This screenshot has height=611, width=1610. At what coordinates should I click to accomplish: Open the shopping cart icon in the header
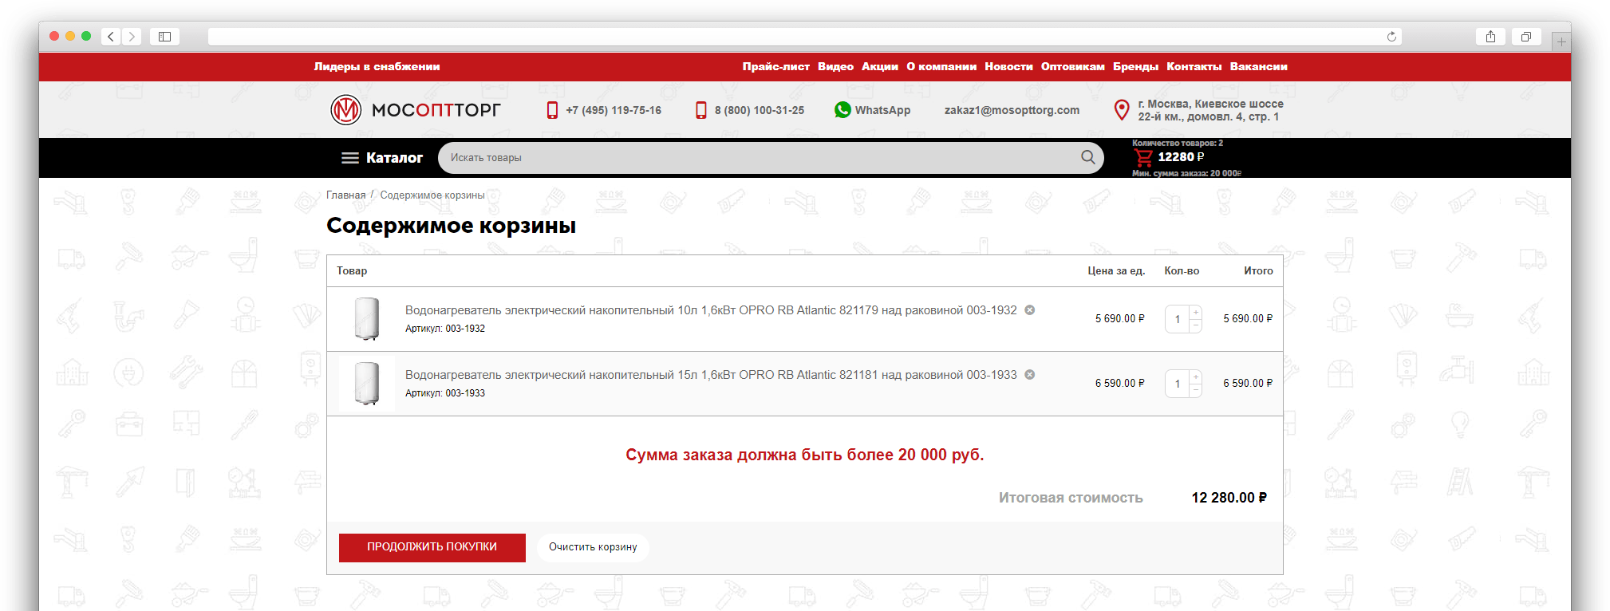(x=1142, y=158)
